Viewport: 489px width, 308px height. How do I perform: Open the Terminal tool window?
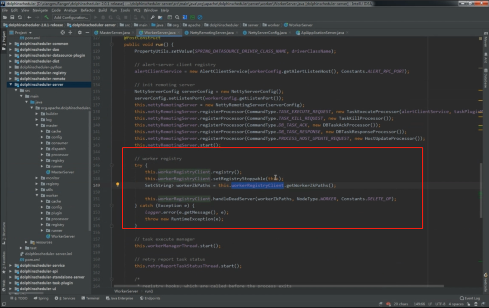click(x=90, y=298)
